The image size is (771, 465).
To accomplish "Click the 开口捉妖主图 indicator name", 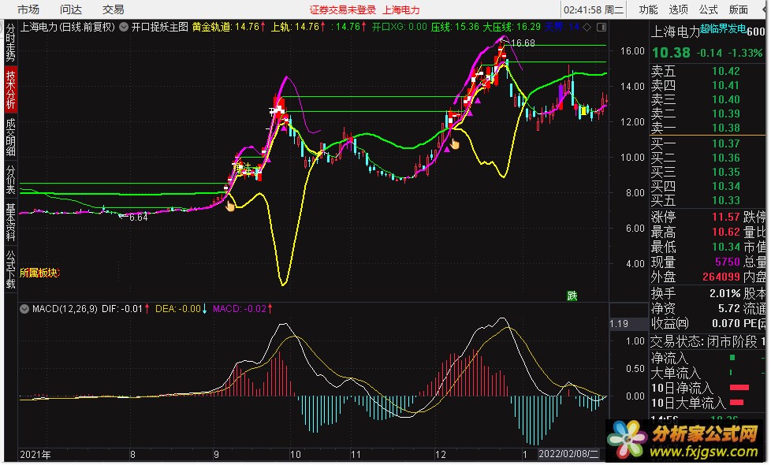I will click(160, 27).
